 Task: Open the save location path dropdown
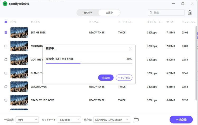[112, 119]
